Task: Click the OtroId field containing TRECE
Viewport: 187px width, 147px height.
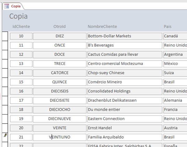Action: (x=60, y=64)
